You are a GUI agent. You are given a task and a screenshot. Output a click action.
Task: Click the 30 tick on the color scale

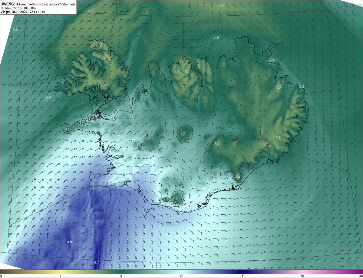(x=302, y=276)
